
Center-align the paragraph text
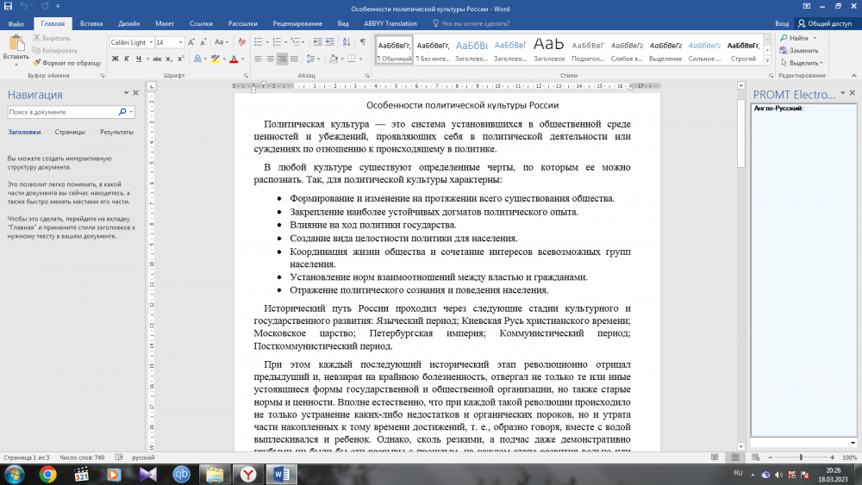click(x=270, y=59)
